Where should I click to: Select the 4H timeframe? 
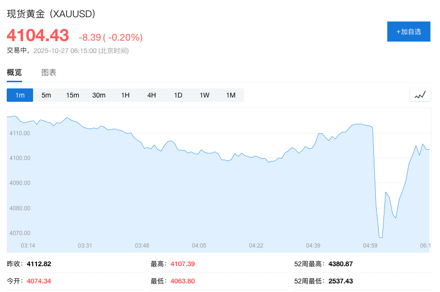click(x=151, y=95)
